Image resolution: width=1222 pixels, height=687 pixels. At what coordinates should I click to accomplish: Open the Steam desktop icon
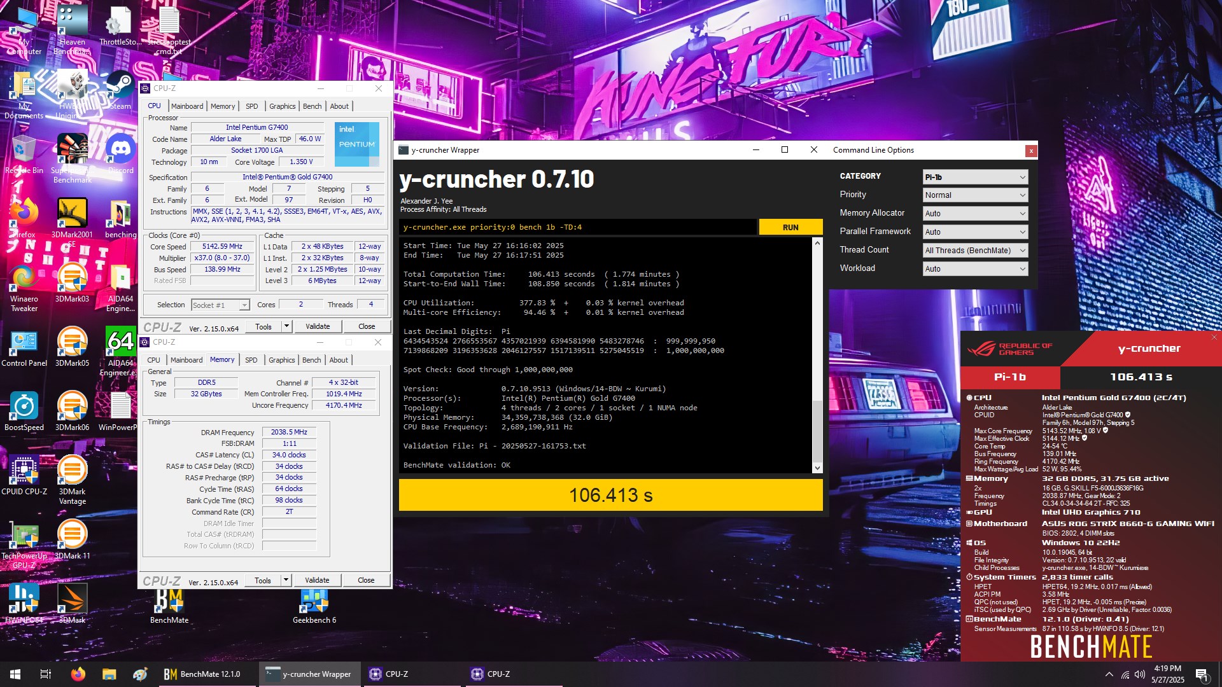(x=120, y=90)
